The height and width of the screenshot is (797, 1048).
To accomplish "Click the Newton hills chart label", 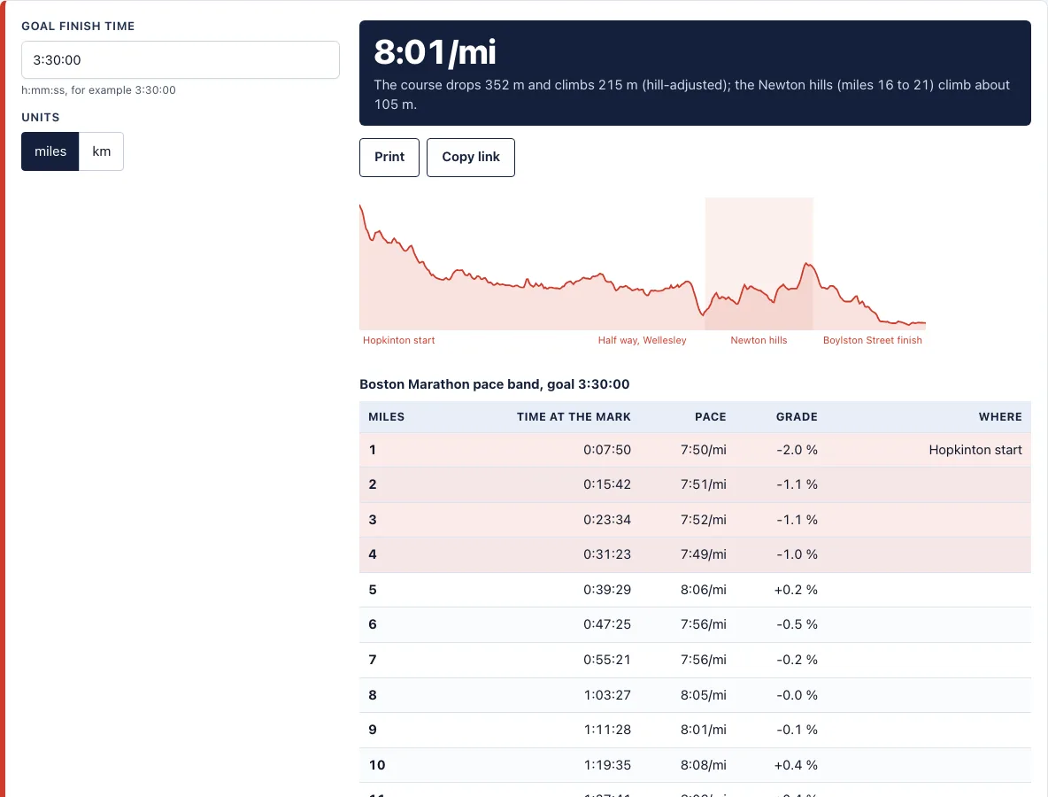I will (759, 340).
